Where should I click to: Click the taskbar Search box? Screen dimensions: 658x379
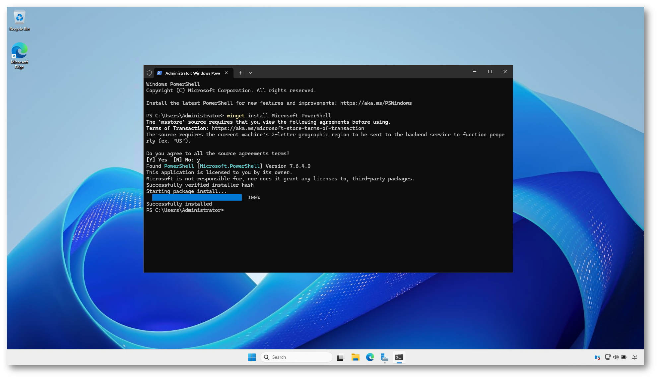296,357
